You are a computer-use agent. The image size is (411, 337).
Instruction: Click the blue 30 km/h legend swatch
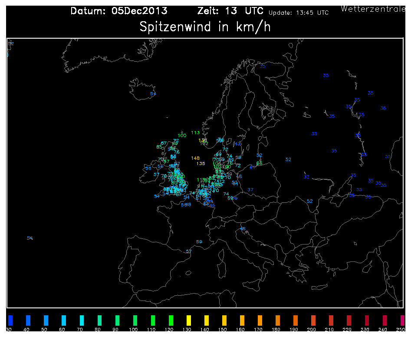10,320
